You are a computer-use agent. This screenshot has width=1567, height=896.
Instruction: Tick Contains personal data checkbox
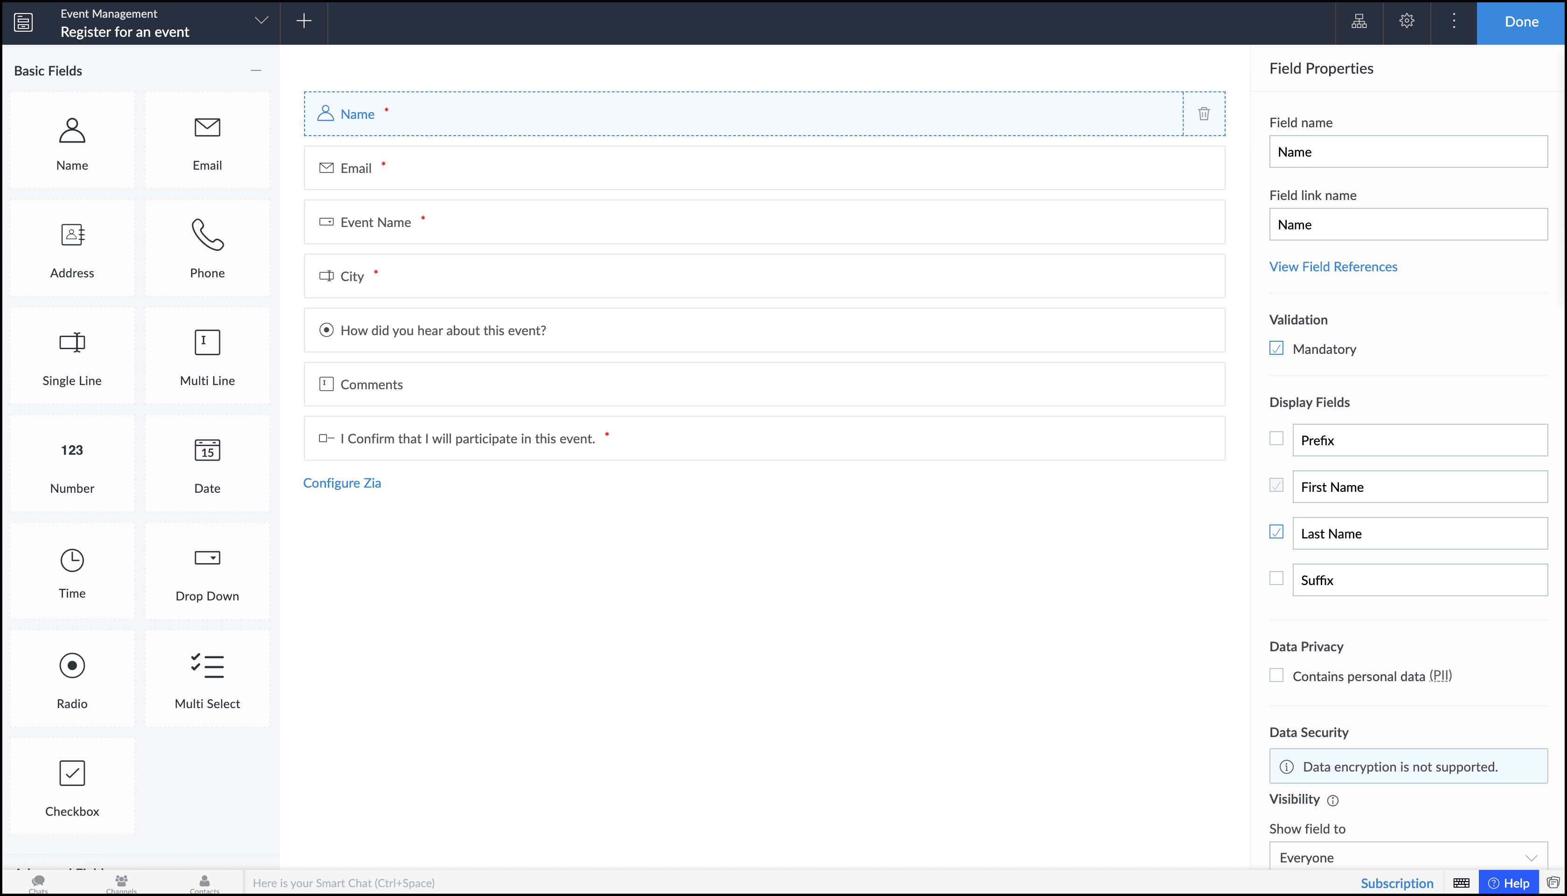coord(1276,675)
